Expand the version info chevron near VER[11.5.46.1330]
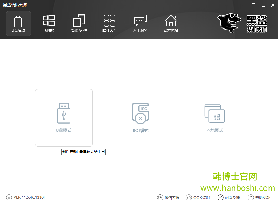This screenshot has height=202, width=278. tap(9, 197)
